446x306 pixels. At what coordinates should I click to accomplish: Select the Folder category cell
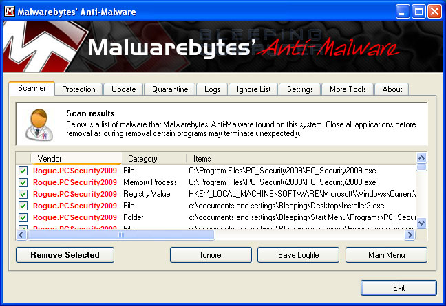(134, 217)
